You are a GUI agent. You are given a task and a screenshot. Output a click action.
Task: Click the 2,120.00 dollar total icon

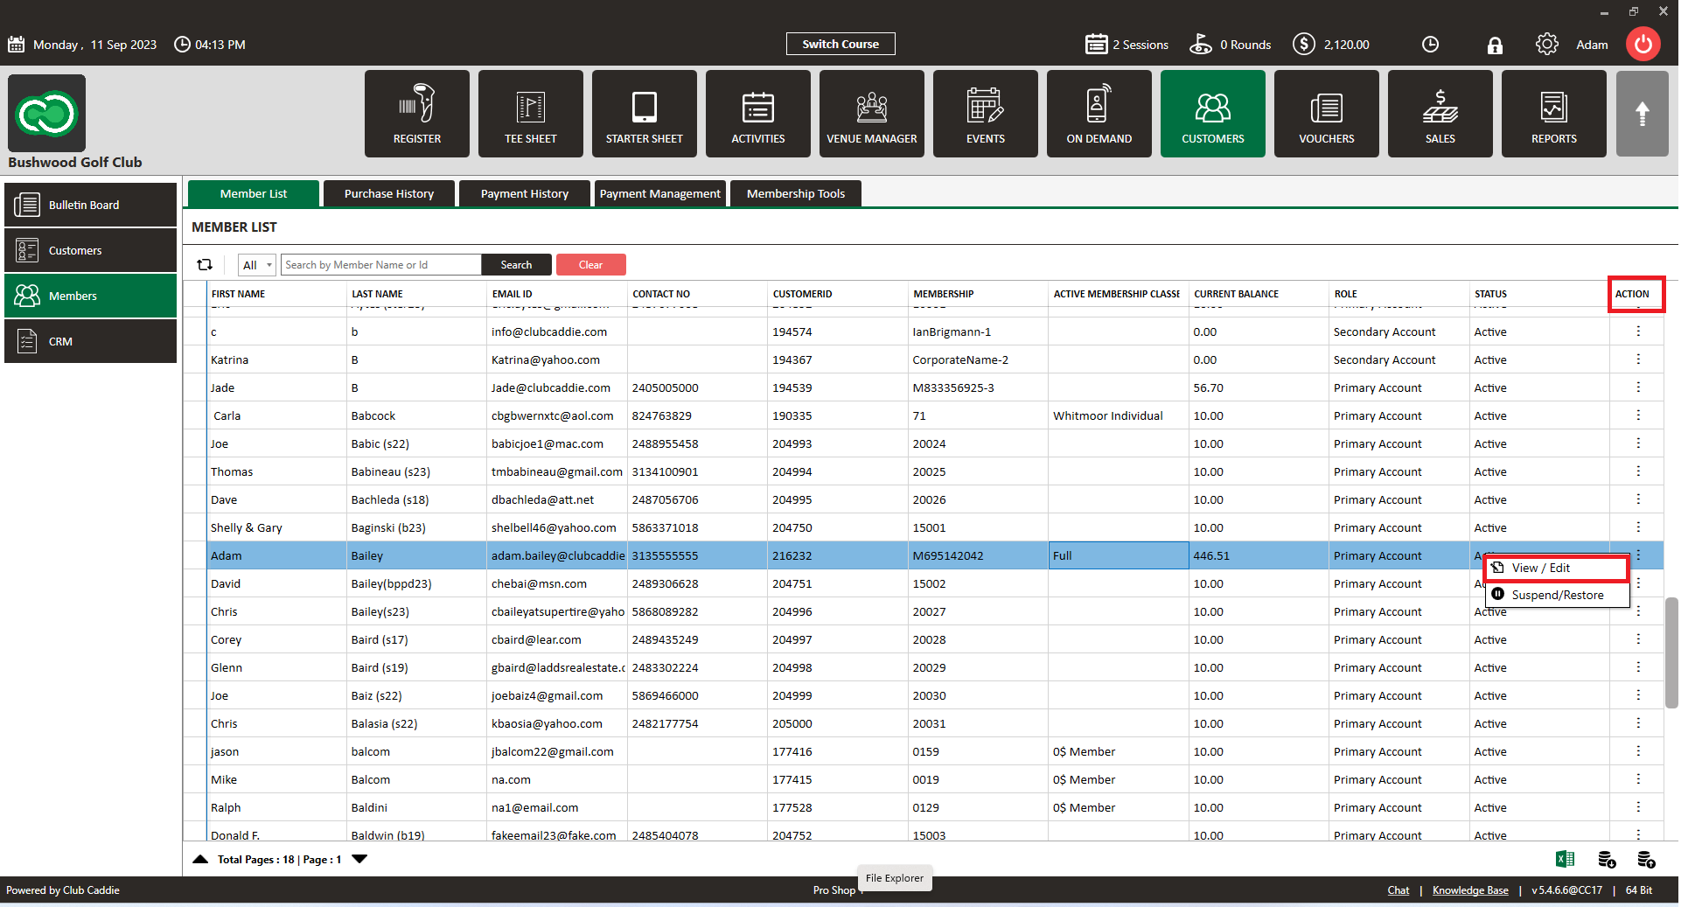[x=1304, y=45]
